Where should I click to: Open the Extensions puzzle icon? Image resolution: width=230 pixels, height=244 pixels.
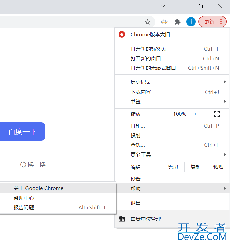click(177, 22)
